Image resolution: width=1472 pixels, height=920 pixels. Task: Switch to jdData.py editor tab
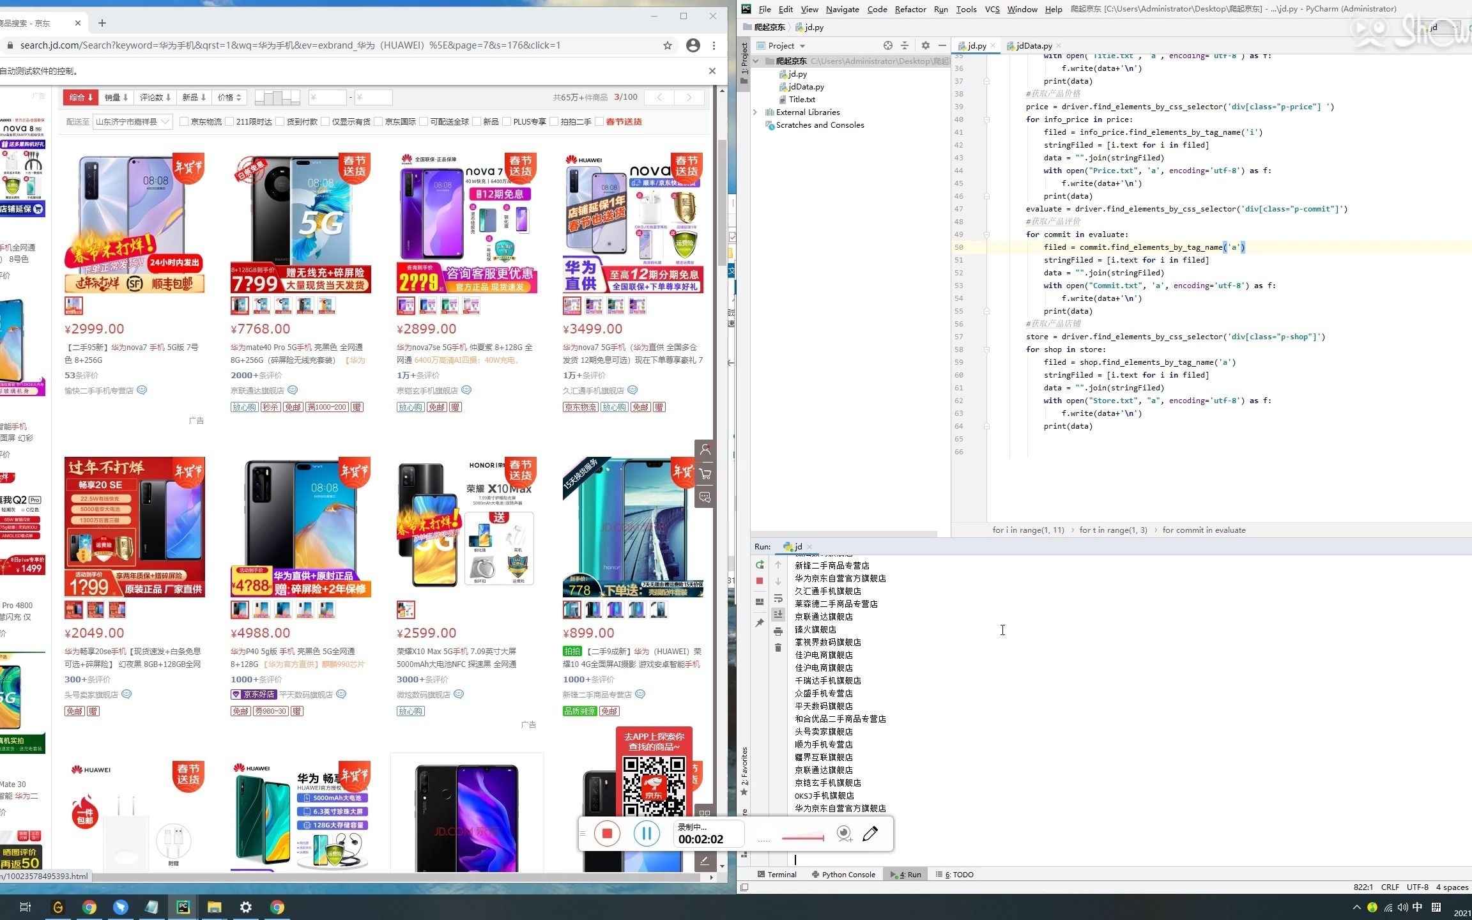[x=1033, y=45]
